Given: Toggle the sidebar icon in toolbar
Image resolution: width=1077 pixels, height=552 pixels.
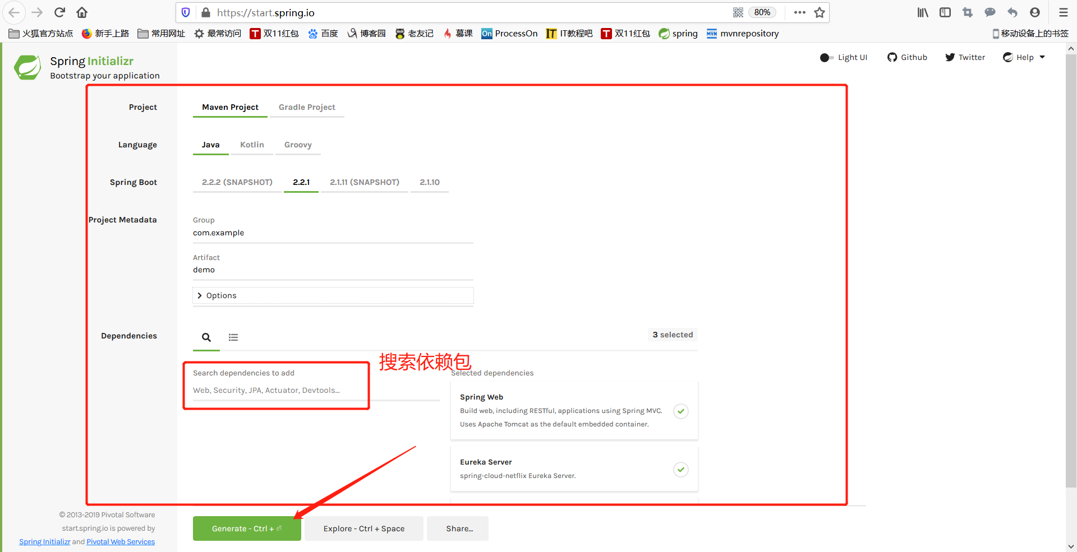Looking at the screenshot, I should tap(945, 12).
